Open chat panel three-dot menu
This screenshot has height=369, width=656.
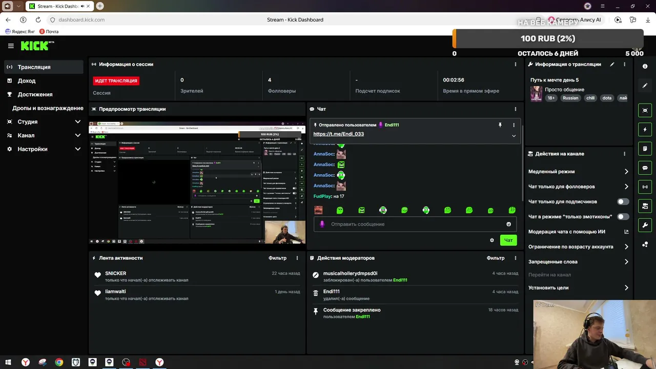tap(516, 109)
